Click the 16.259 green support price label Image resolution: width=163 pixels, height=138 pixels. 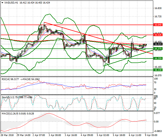[x=158, y=58]
